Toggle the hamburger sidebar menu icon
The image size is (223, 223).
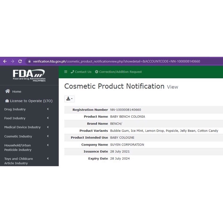[x=66, y=72]
